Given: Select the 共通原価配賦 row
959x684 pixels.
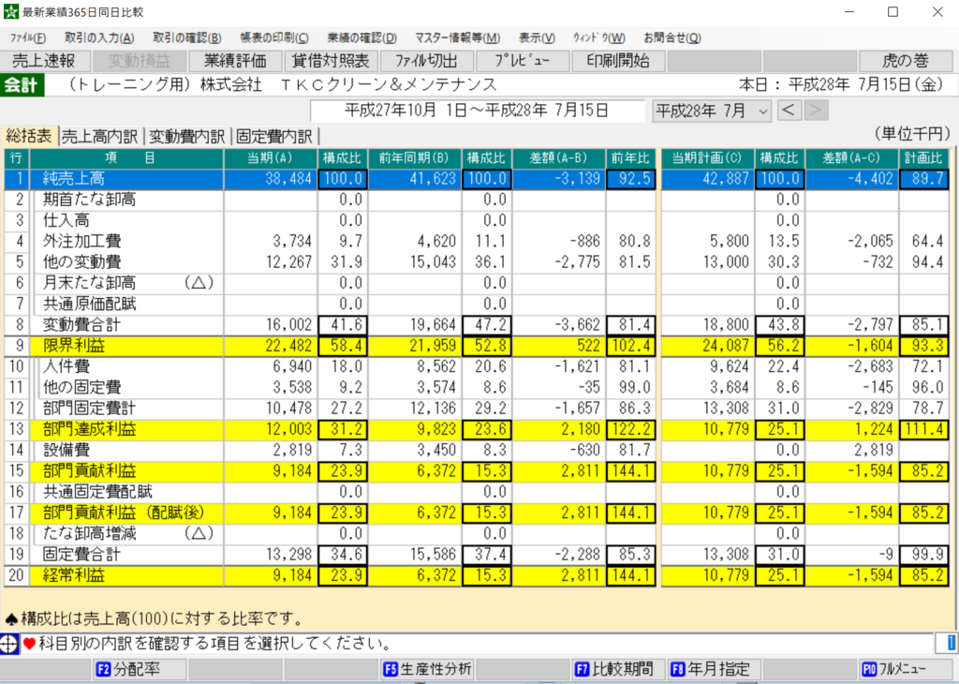Looking at the screenshot, I should 477,305.
